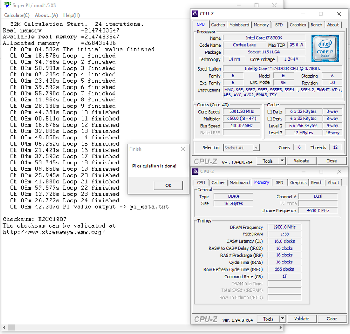Viewport: 350px width, 334px height.
Task: Switch to Graphics tab in upper CPU-Z window
Action: click(298, 25)
